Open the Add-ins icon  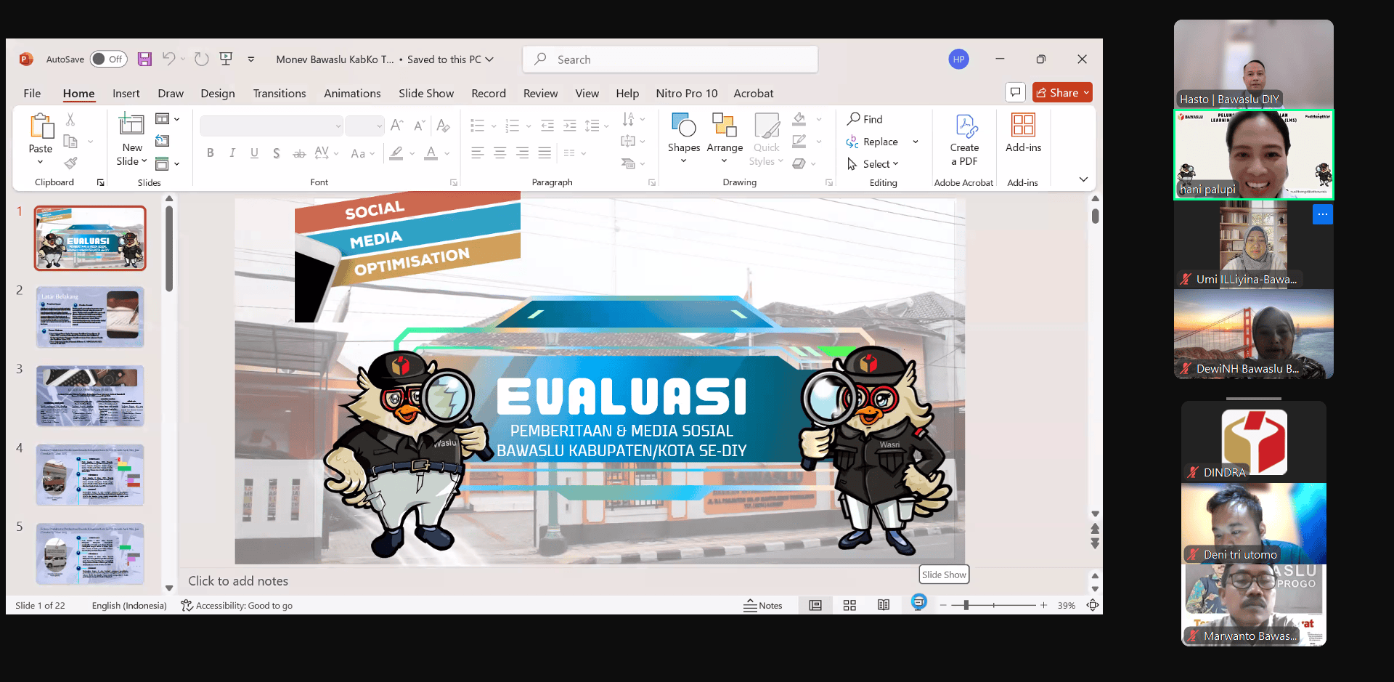(x=1023, y=126)
